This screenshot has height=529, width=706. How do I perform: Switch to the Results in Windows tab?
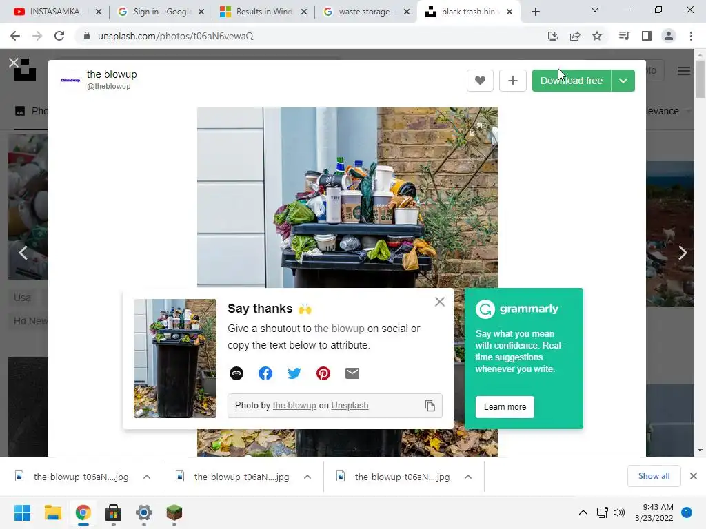[263, 12]
